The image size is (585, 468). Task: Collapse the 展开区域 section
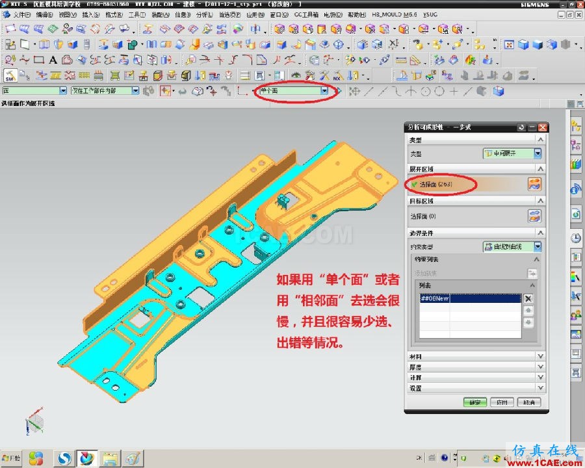pyautogui.click(x=540, y=169)
